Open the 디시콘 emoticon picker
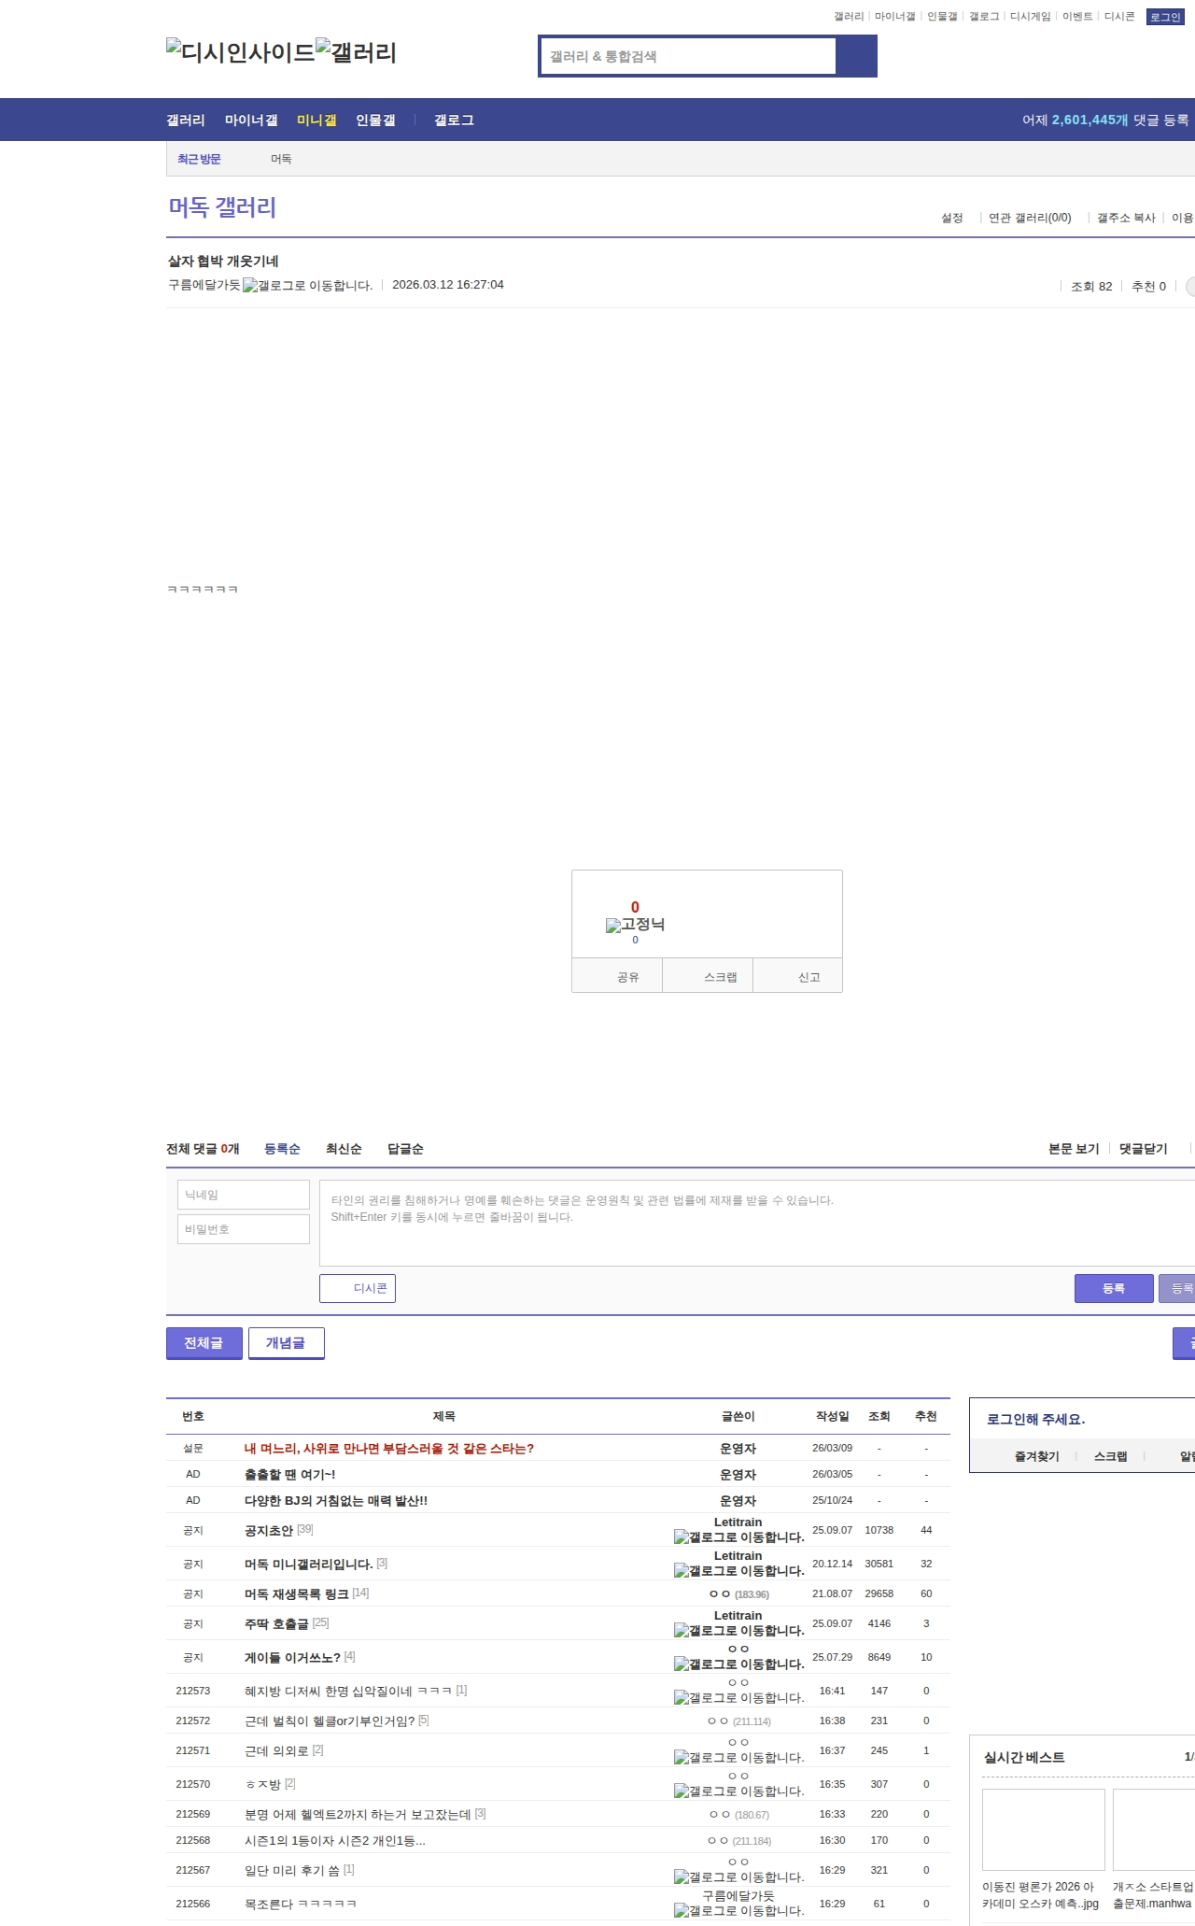Viewport: 1195px width, 1926px height. [x=358, y=1288]
